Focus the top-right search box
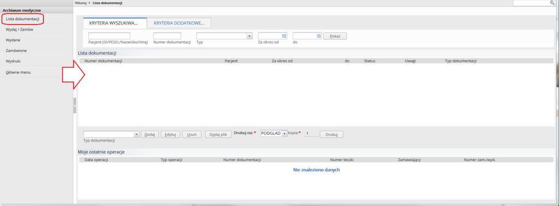 pos(531,3)
